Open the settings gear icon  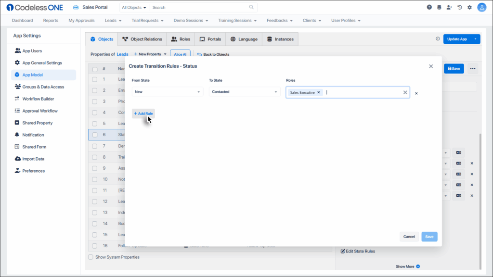(469, 7)
